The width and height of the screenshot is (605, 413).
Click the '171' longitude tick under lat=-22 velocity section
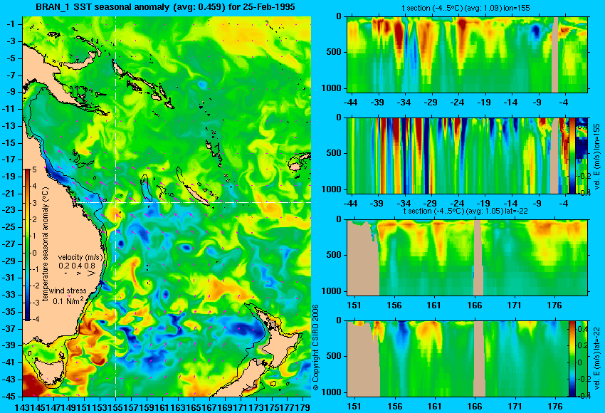pos(515,407)
